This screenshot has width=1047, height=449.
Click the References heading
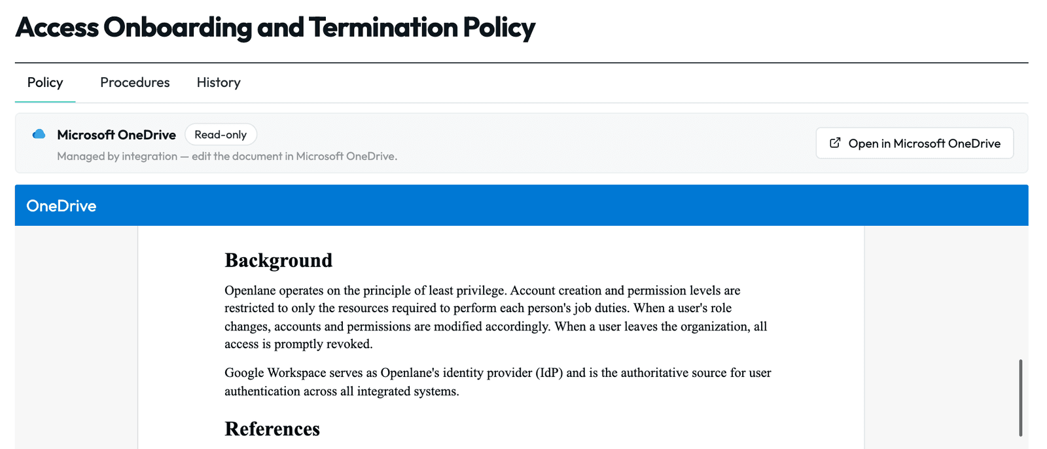point(272,429)
